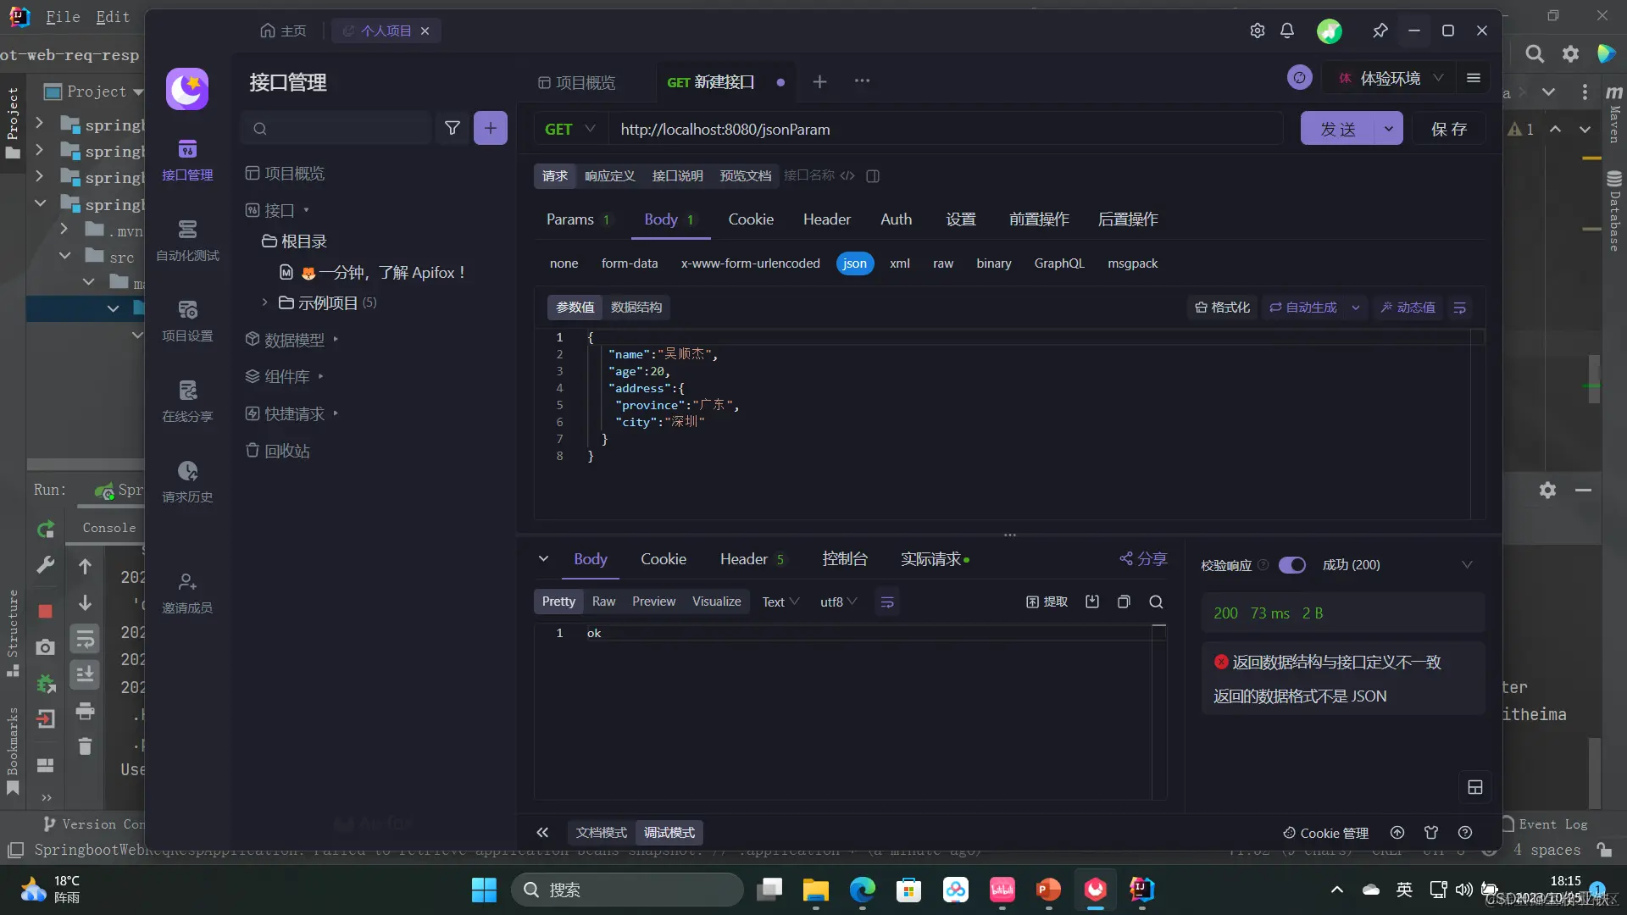Open the 体验环境 environment dropdown
This screenshot has width=1627, height=915.
1391,78
